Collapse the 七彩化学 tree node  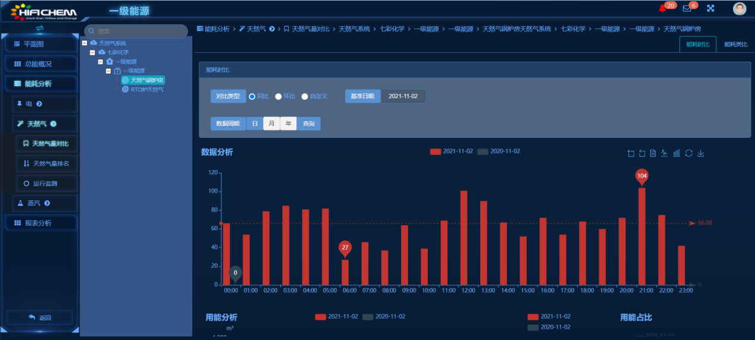[x=92, y=52]
